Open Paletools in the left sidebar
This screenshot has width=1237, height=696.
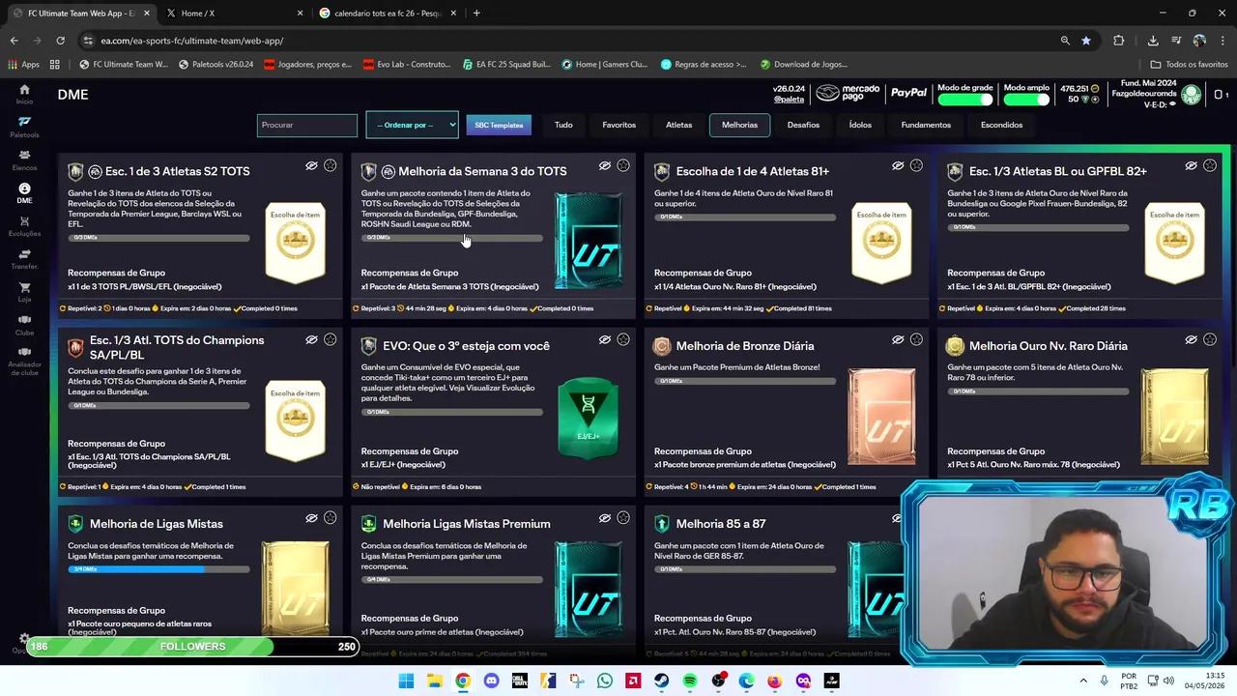click(x=24, y=127)
